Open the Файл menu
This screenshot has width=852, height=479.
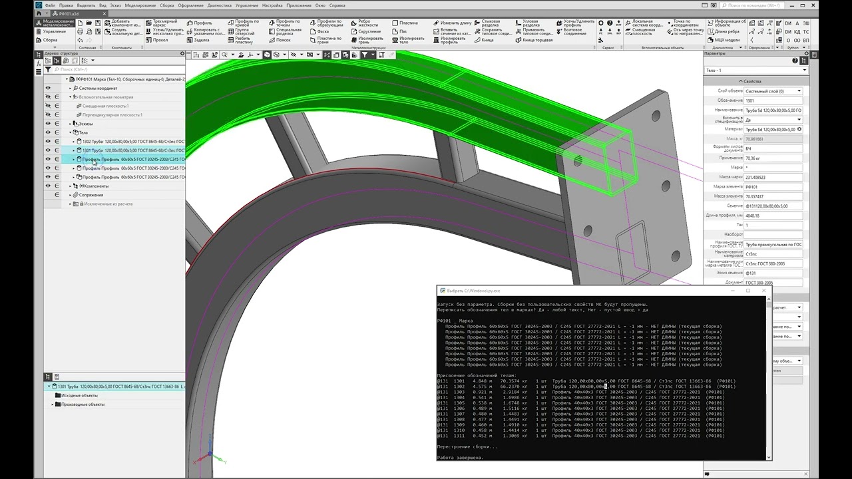click(50, 5)
